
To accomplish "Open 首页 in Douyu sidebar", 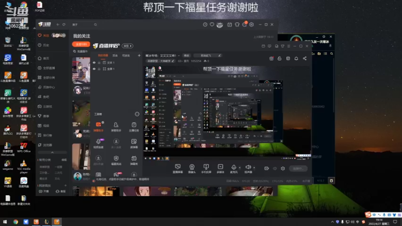I will pos(44,58).
